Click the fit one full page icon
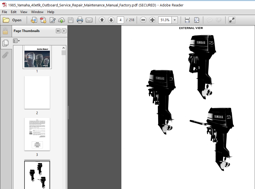Image resolution: width=255 pixels, height=189 pixels. pyautogui.click(x=197, y=20)
